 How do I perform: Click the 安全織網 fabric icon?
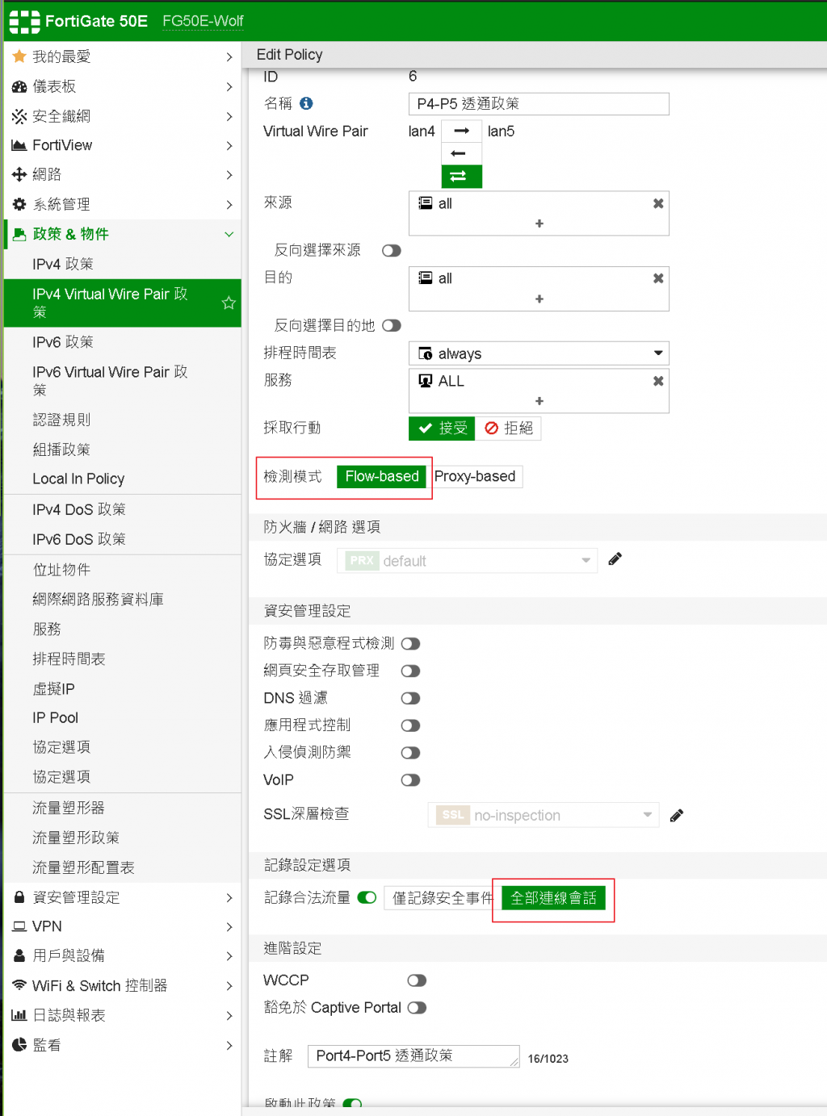19,116
